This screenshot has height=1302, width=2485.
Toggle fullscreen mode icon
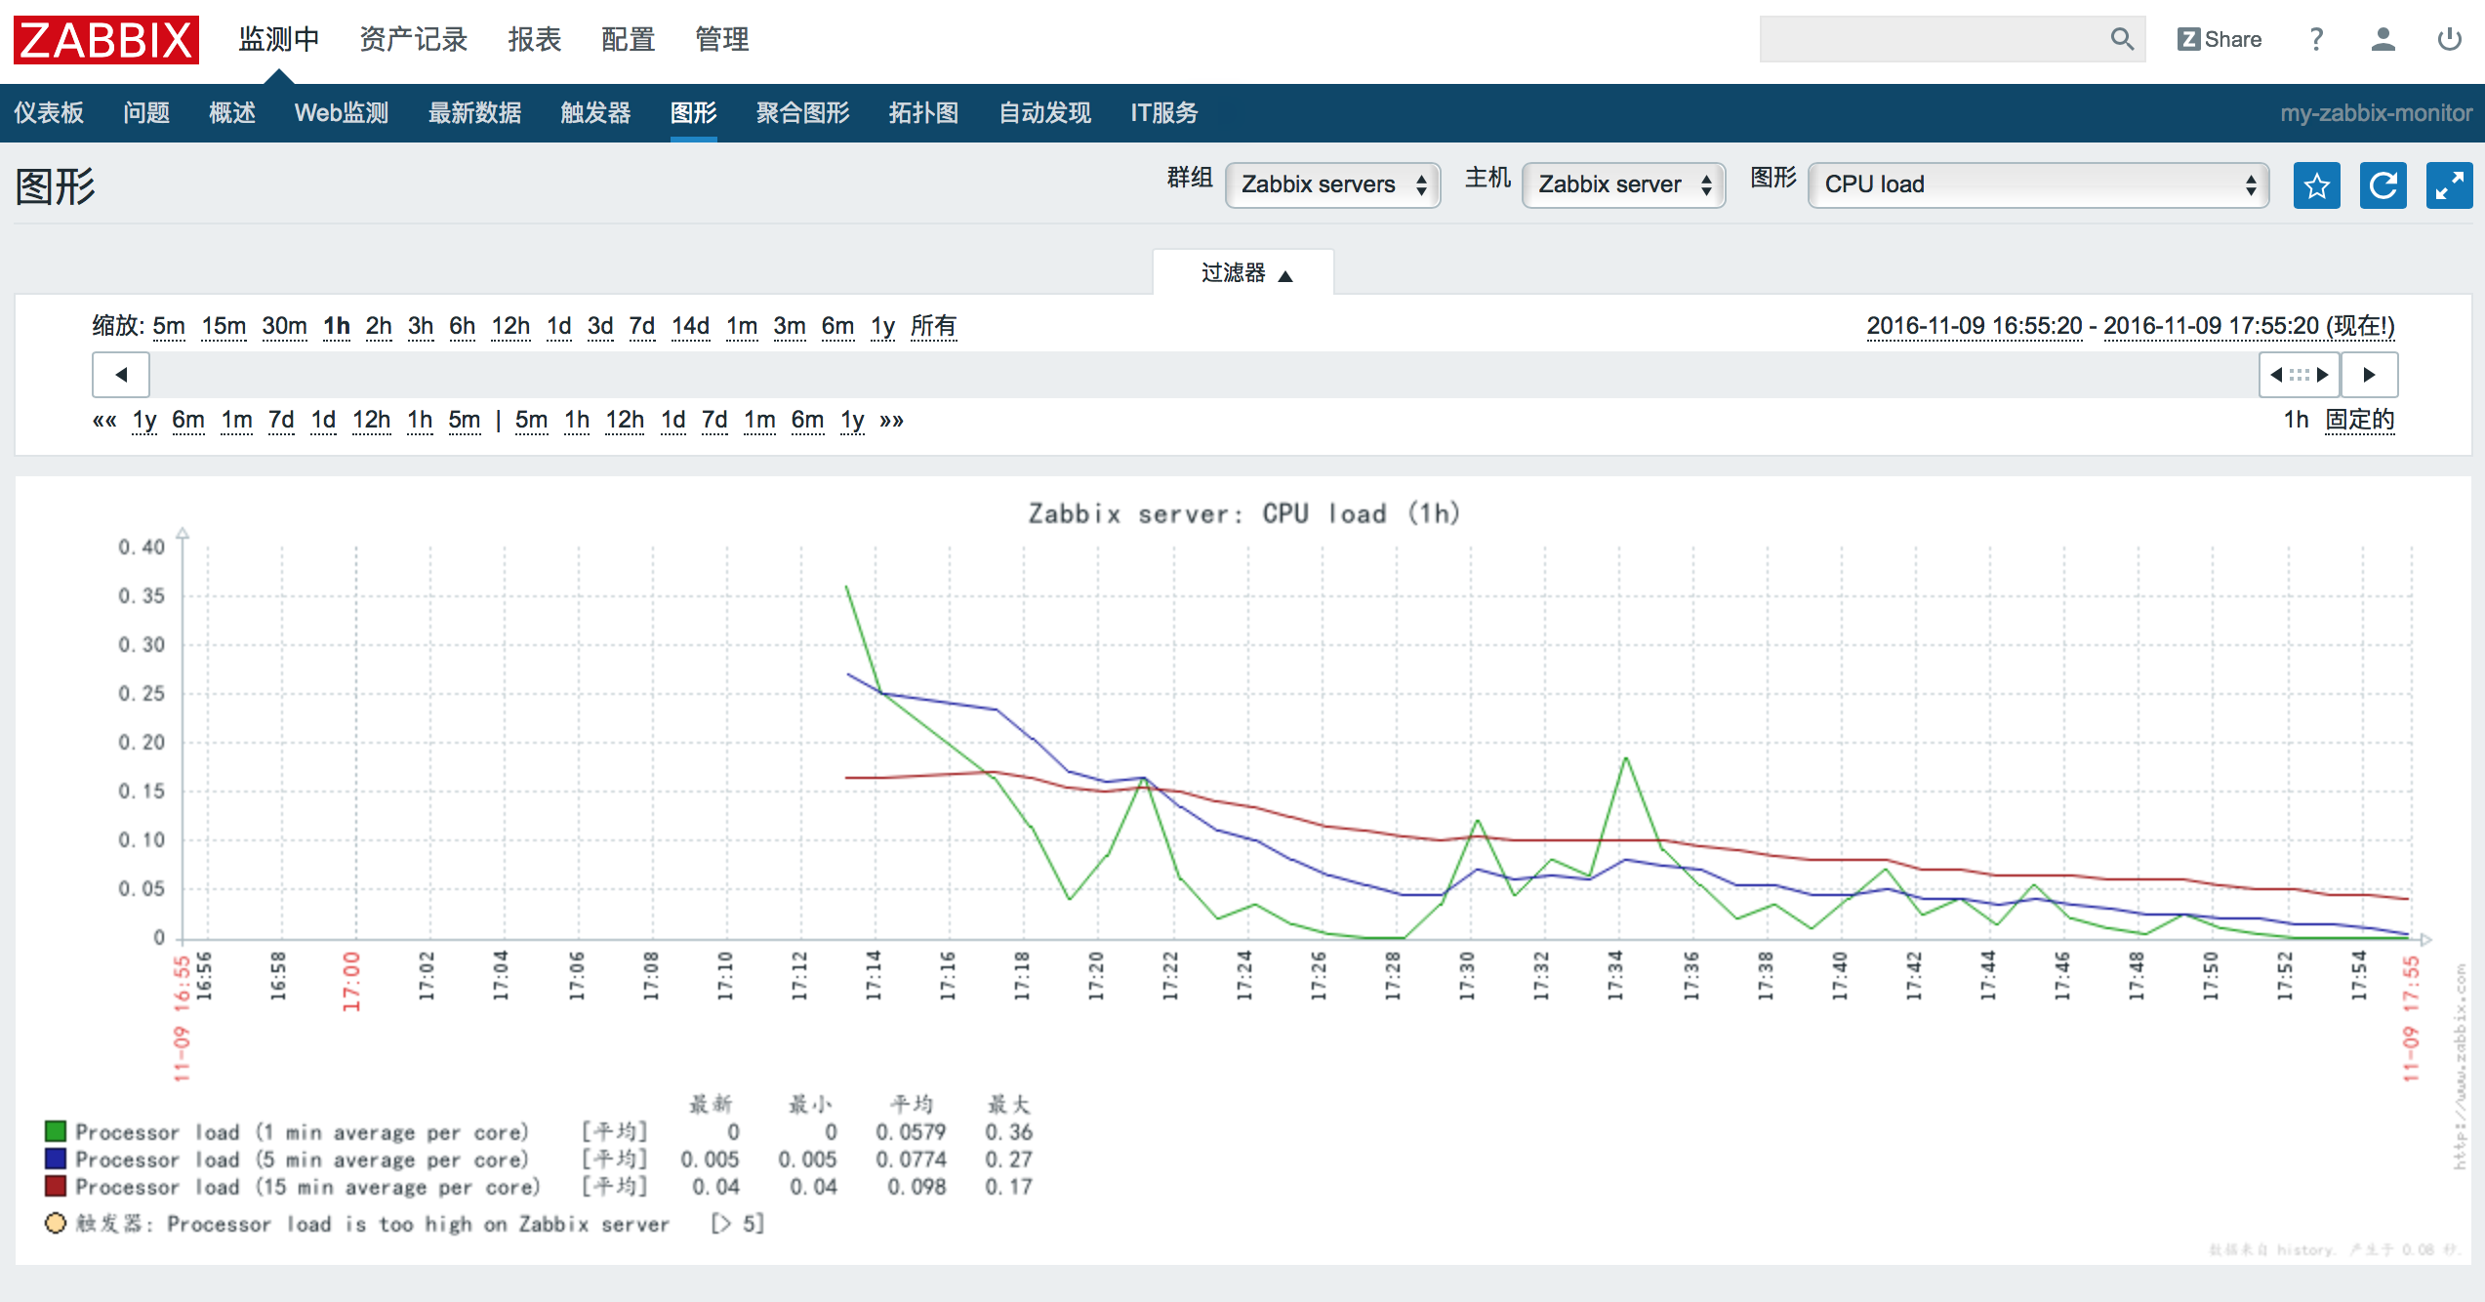coord(2449,185)
